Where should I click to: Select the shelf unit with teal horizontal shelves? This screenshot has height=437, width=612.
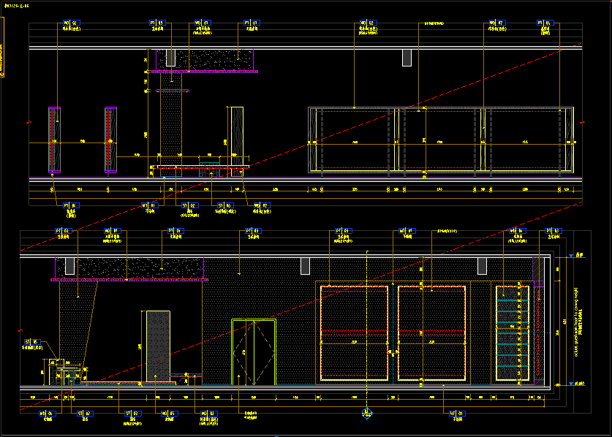[513, 333]
